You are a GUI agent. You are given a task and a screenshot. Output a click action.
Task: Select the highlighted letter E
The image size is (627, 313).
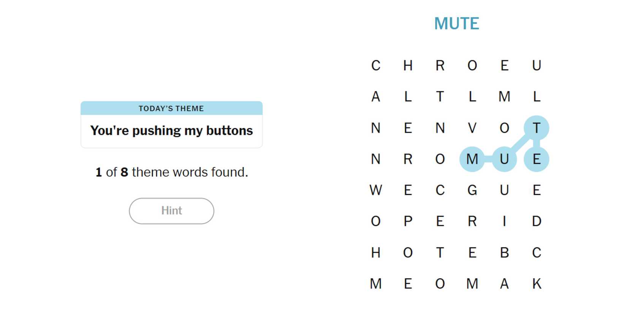[536, 159]
